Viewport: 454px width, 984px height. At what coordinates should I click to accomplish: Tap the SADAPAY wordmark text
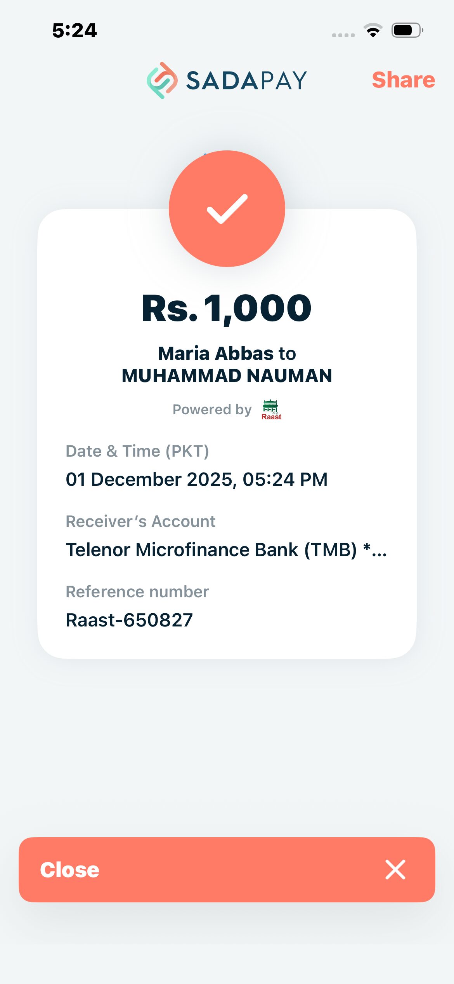(247, 80)
